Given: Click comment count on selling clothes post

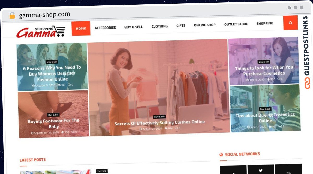Looking at the screenshot, I should [x=178, y=128].
